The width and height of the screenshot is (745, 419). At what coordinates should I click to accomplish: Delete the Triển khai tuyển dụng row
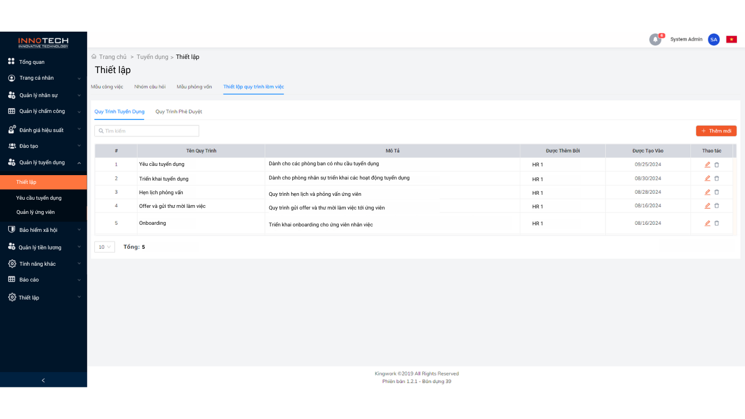(x=717, y=178)
